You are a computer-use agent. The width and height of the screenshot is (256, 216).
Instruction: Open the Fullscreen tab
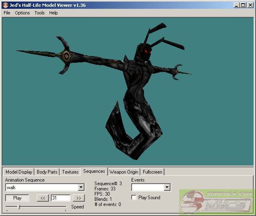(x=152, y=172)
